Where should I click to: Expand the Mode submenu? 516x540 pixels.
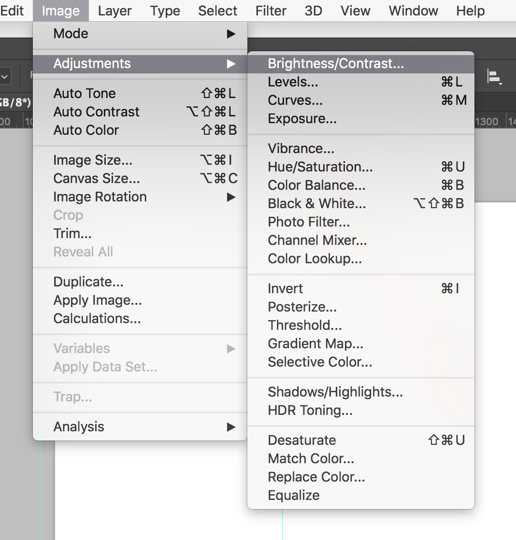140,34
